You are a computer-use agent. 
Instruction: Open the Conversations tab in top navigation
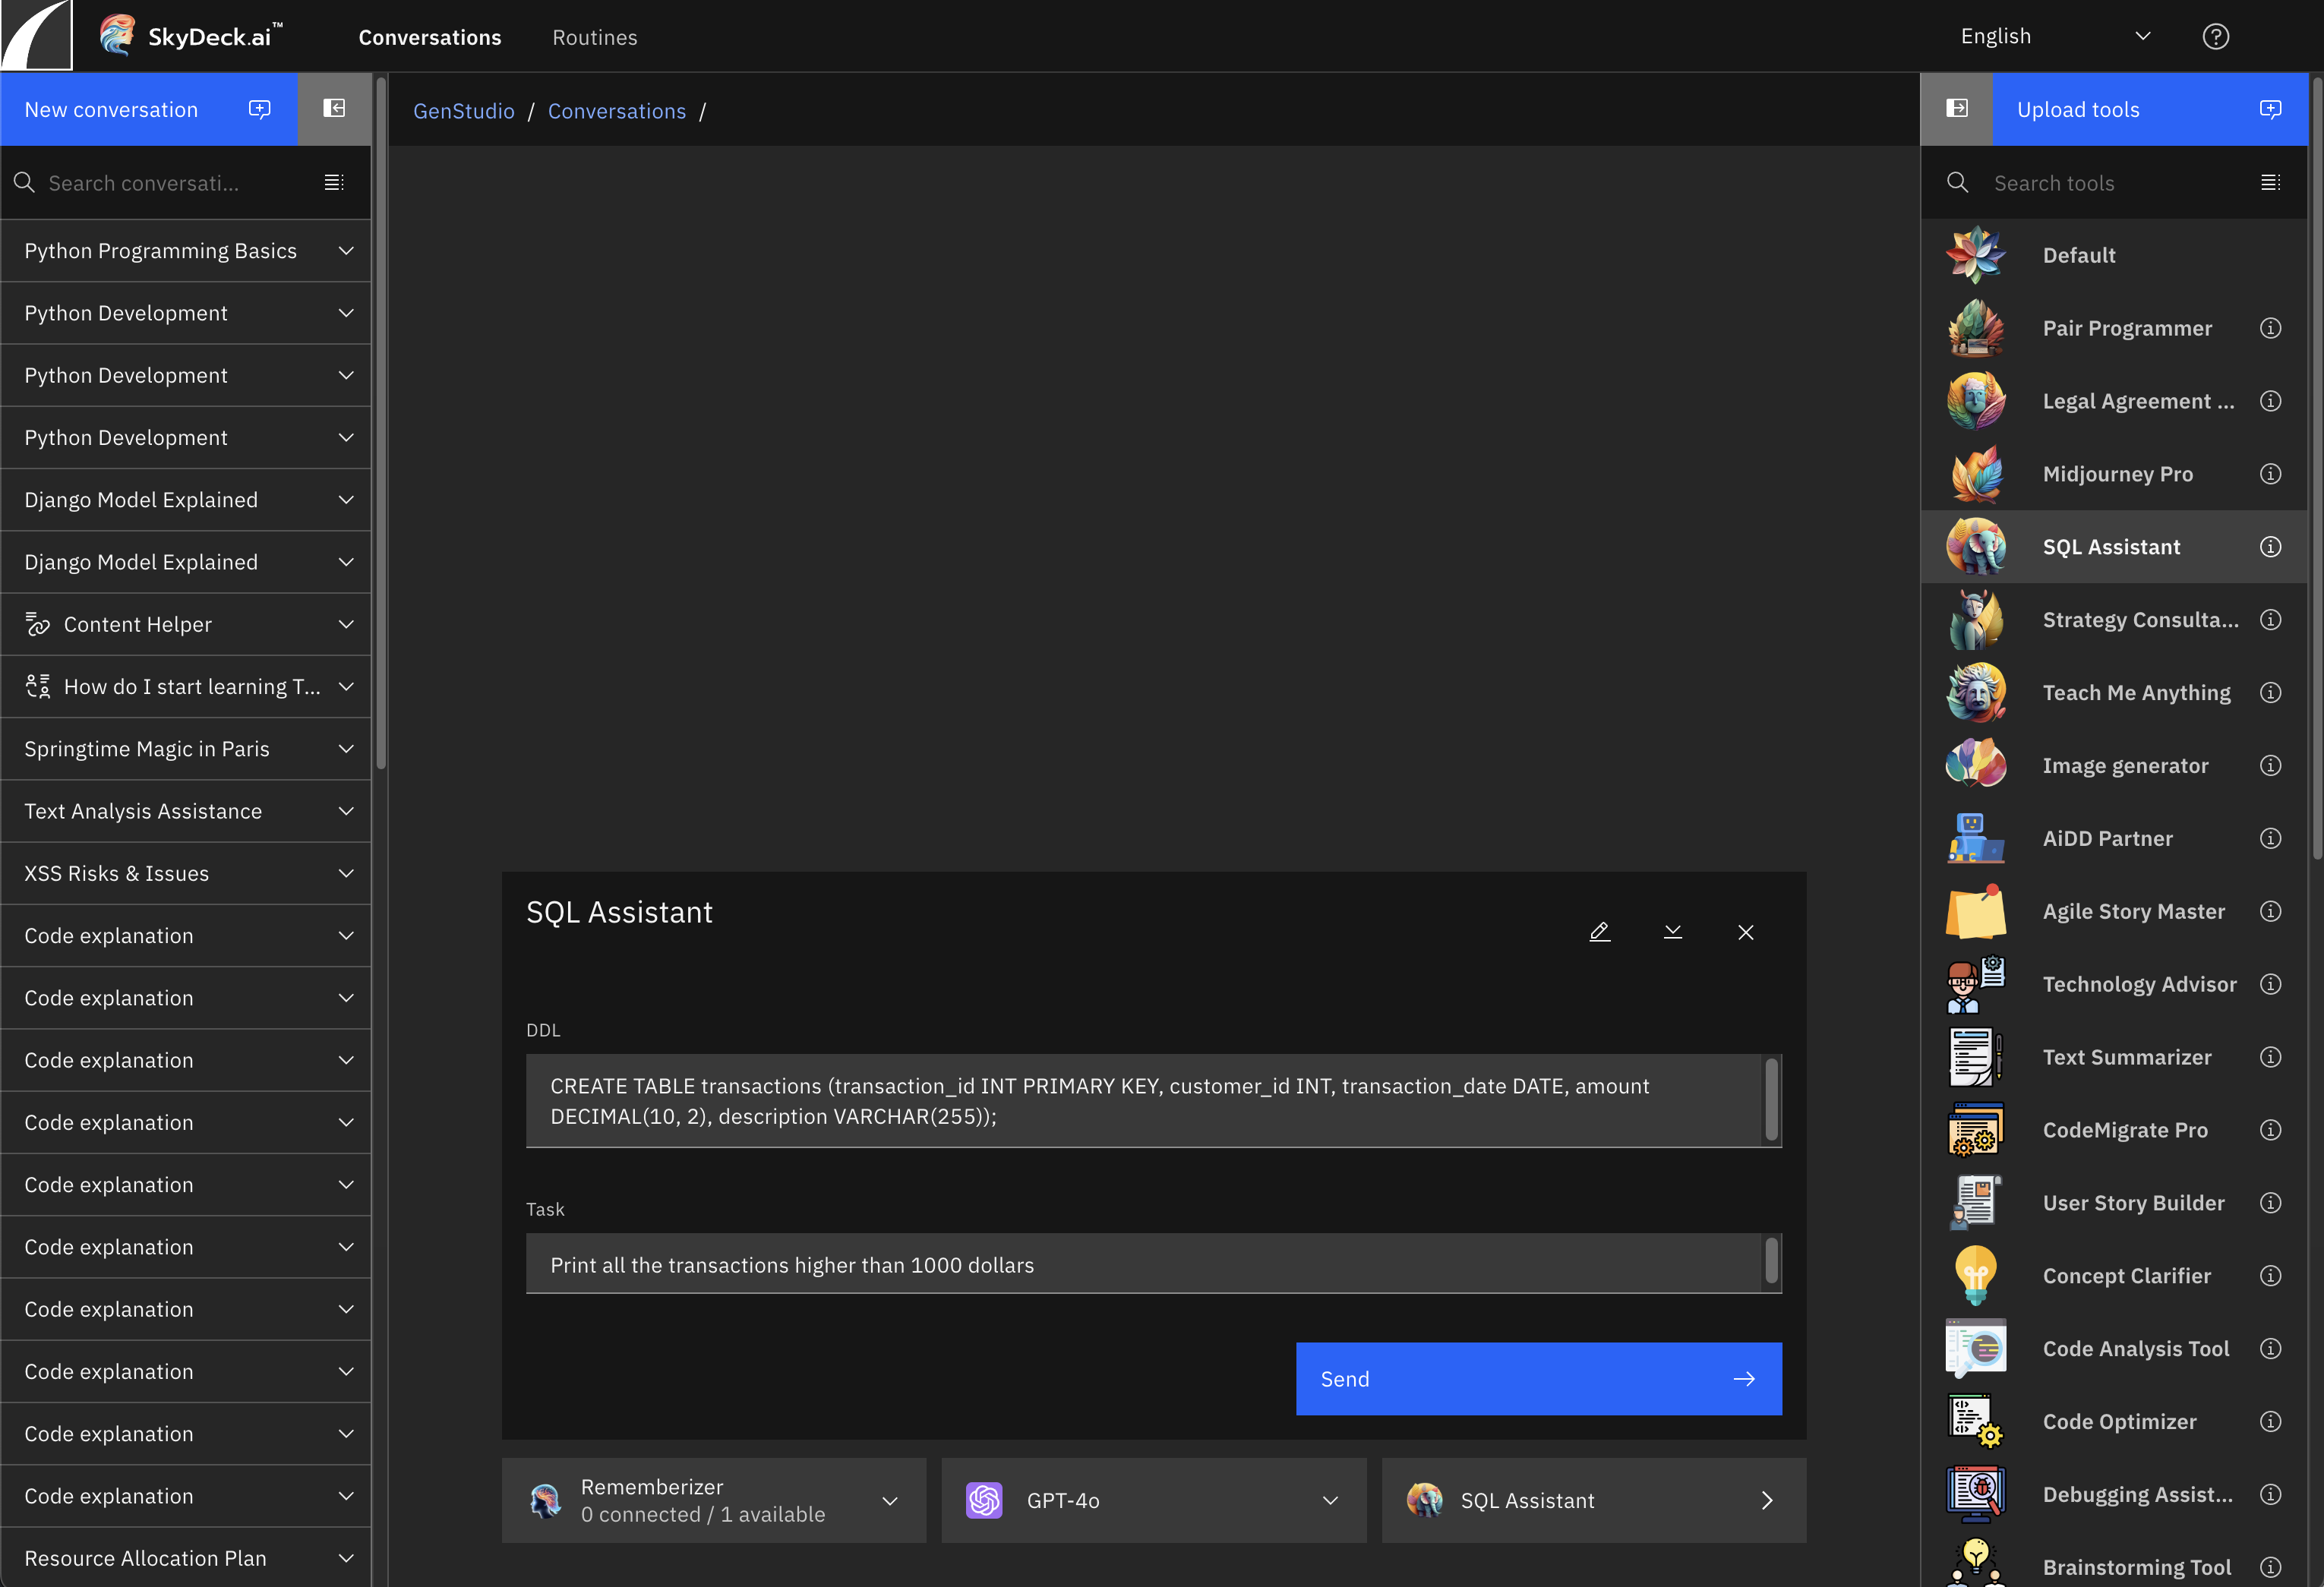(x=430, y=37)
